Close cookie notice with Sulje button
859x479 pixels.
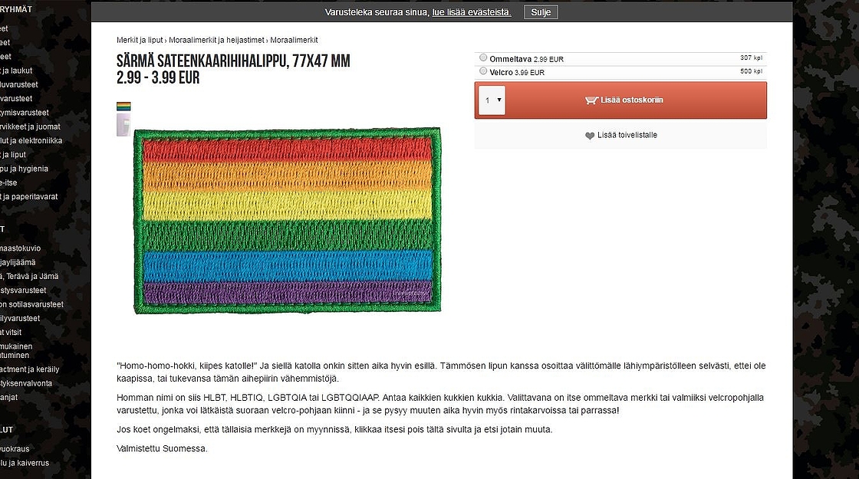541,12
